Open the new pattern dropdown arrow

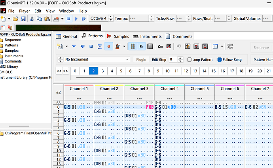pyautogui.click(x=67, y=46)
